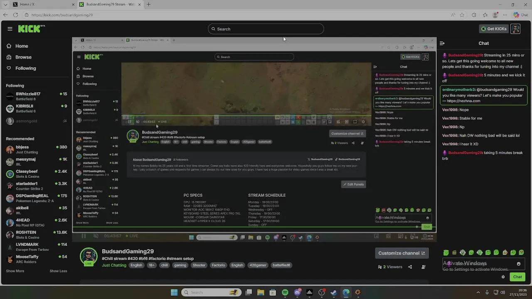Viewport: 532px width, 299px height.
Task: Click the Get KICKs button
Action: 494,29
